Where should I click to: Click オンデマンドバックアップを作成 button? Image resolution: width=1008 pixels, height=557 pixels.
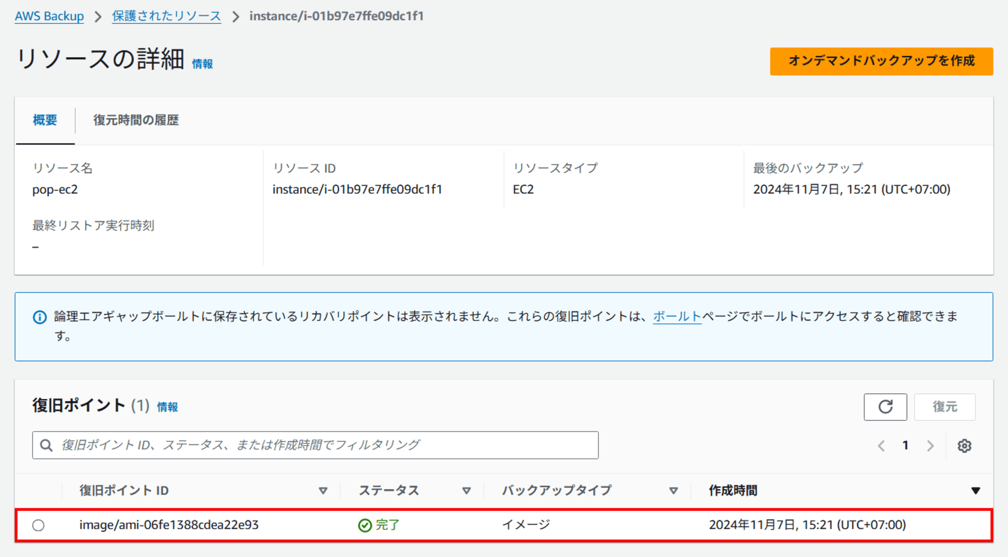pos(881,61)
